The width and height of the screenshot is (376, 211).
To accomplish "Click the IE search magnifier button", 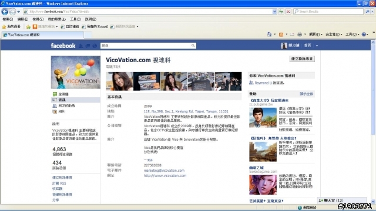I will (367, 12).
